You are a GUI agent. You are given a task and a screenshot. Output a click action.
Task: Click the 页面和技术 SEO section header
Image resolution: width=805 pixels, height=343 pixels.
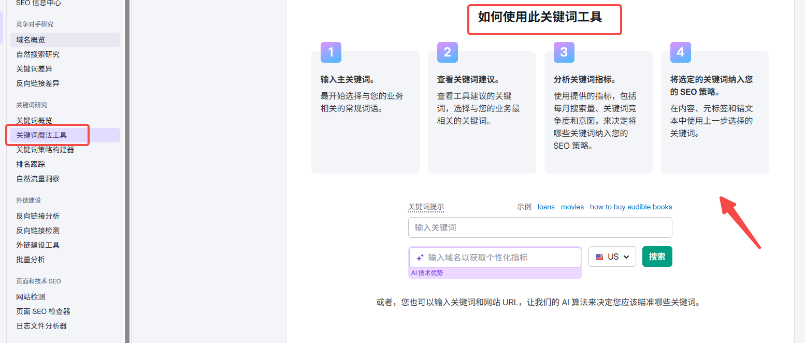point(38,281)
